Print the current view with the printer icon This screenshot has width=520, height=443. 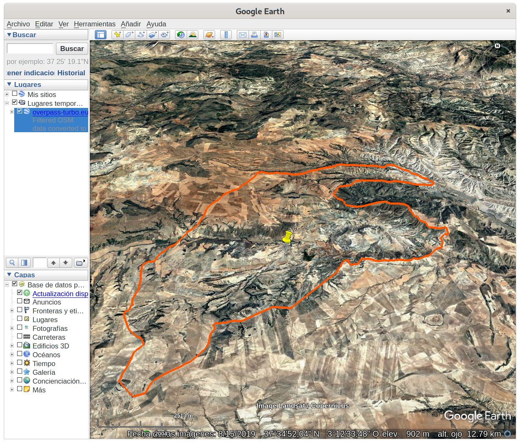coord(254,35)
